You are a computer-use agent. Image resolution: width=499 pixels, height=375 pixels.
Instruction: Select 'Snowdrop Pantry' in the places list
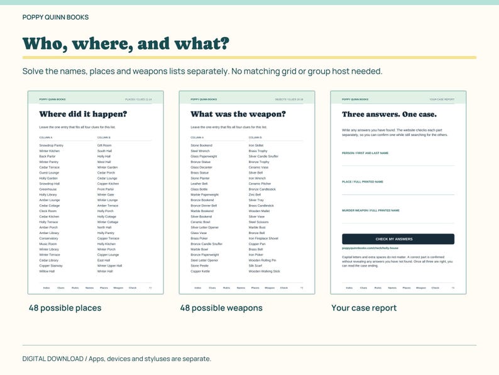52,145
